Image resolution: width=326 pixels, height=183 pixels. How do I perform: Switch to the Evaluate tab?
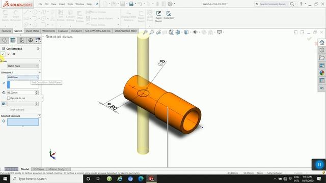click(x=63, y=31)
